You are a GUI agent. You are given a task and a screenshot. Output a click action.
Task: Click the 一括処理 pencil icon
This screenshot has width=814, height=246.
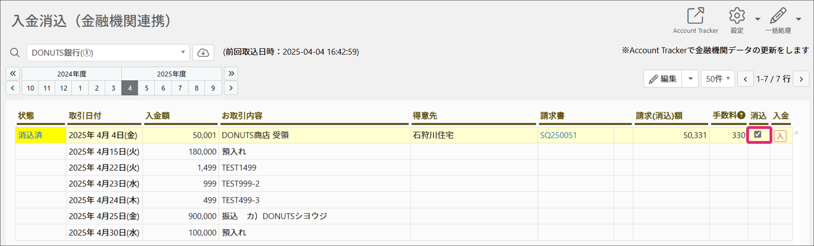click(x=778, y=16)
